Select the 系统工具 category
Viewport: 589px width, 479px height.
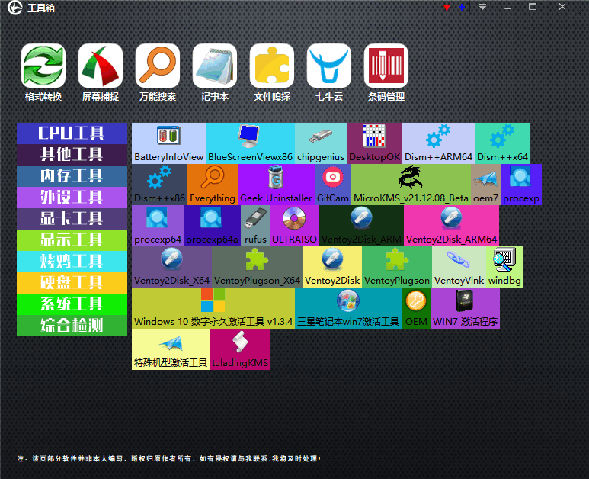[x=72, y=304]
